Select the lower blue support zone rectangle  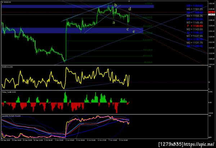tap(72, 31)
